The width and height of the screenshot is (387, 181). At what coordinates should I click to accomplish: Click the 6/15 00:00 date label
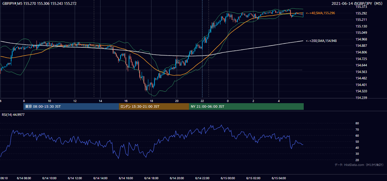pyautogui.click(x=228, y=178)
